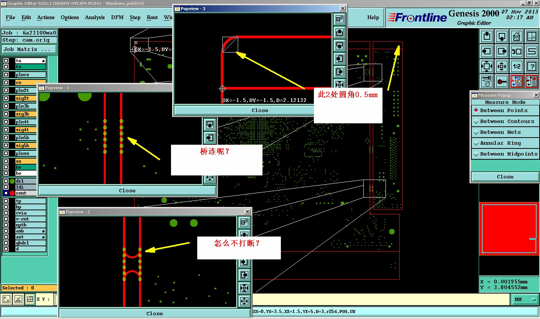Toggle the checkbox for layer 'gbdrl'
The image size is (540, 319).
click(6, 243)
